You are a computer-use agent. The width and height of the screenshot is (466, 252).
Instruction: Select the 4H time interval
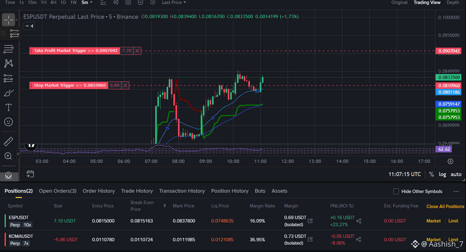53,2
